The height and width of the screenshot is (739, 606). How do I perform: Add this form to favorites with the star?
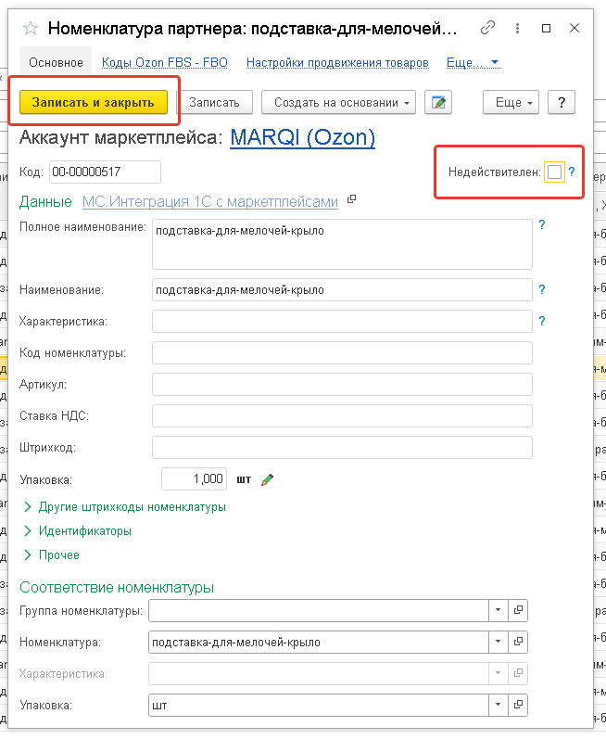click(x=31, y=28)
